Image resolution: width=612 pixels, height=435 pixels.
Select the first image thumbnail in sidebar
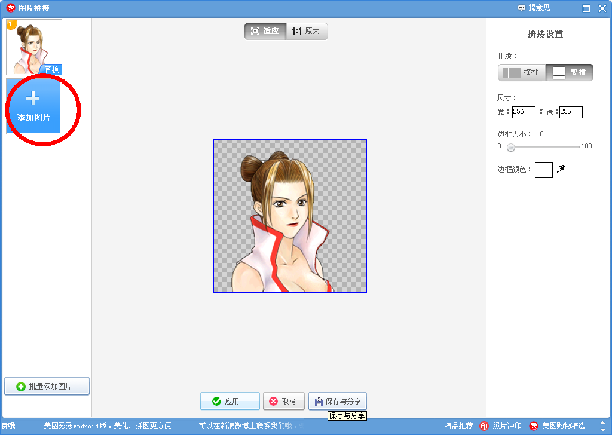(x=34, y=47)
